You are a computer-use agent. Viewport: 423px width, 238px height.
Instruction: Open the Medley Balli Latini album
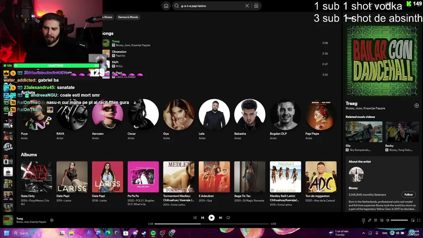(286, 177)
